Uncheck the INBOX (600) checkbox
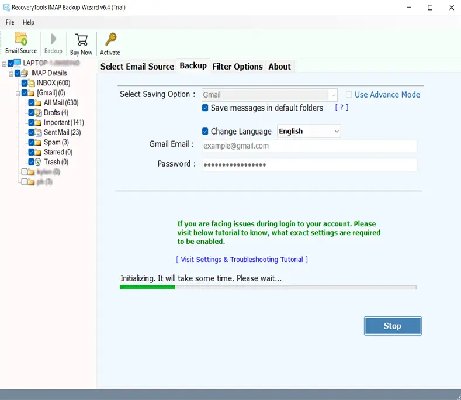 [25, 83]
